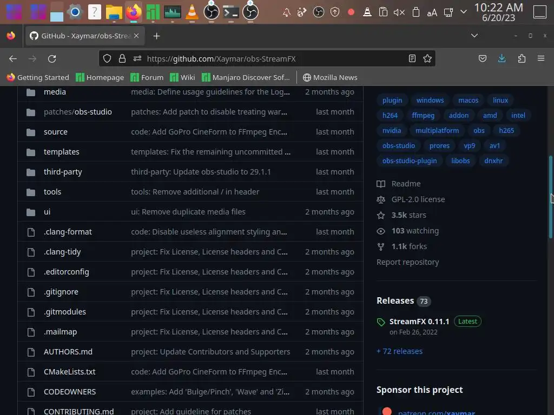The width and height of the screenshot is (554, 415).
Task: Launch Firefox from the taskbar
Action: tap(134, 12)
